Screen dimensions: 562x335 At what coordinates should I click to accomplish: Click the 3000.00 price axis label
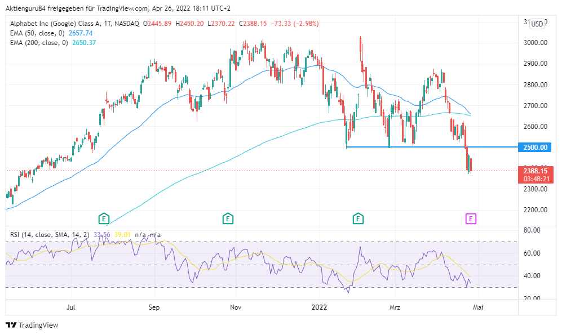click(535, 43)
